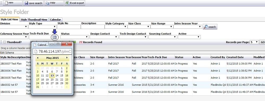The height and width of the screenshot is (101, 265).
Task: Run search with magnifier button
Action: (x=210, y=27)
